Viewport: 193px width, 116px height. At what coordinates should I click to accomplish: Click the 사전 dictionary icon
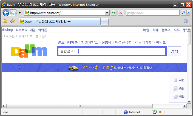(175, 80)
